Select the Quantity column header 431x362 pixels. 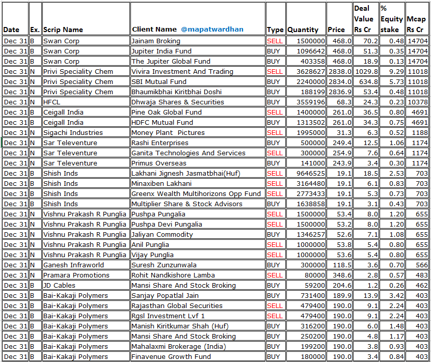[306, 19]
